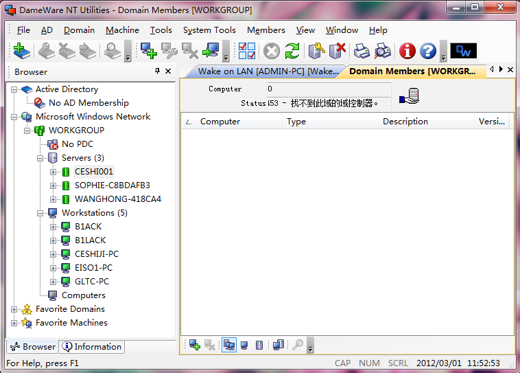The image size is (520, 373).
Task: Click add computer icon in bottom members toolbar
Action: 195,345
